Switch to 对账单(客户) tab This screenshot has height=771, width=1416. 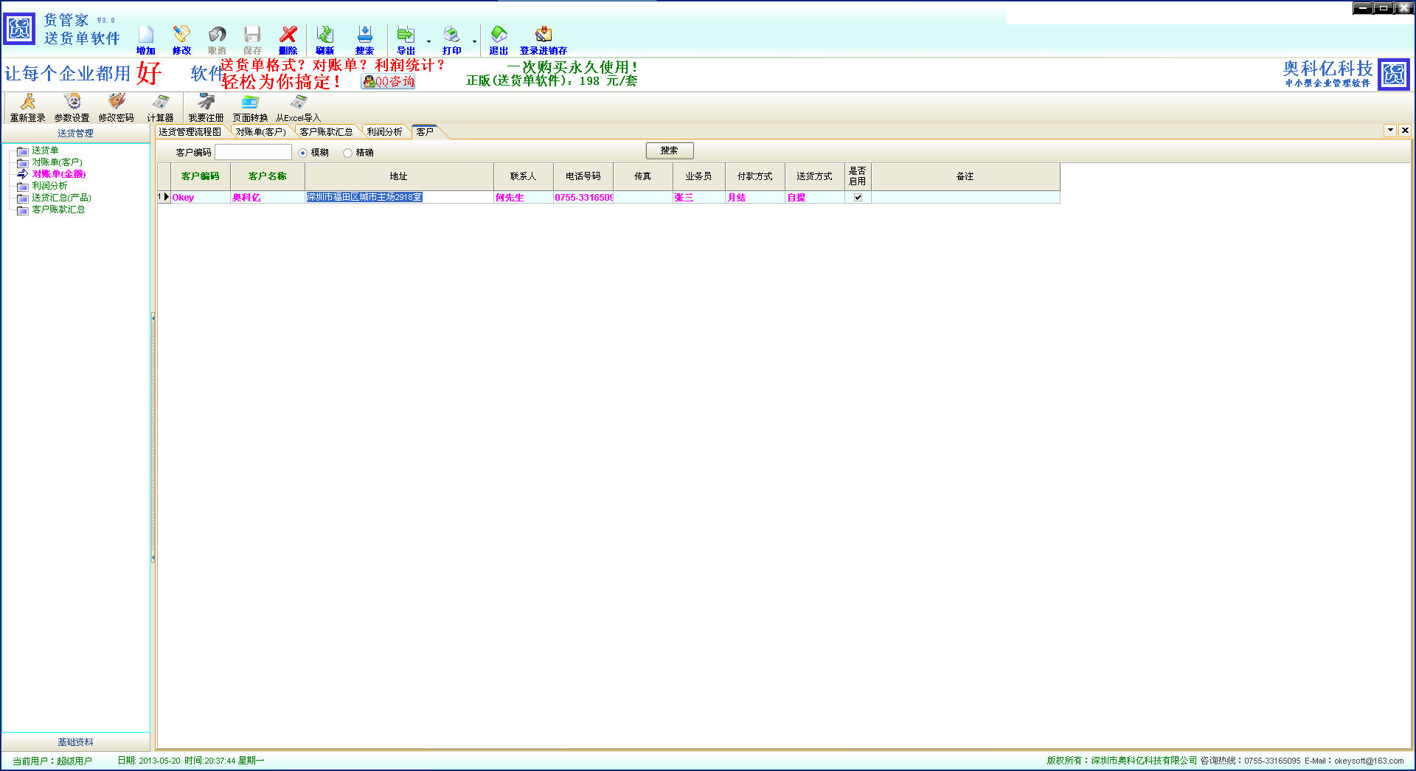point(260,132)
